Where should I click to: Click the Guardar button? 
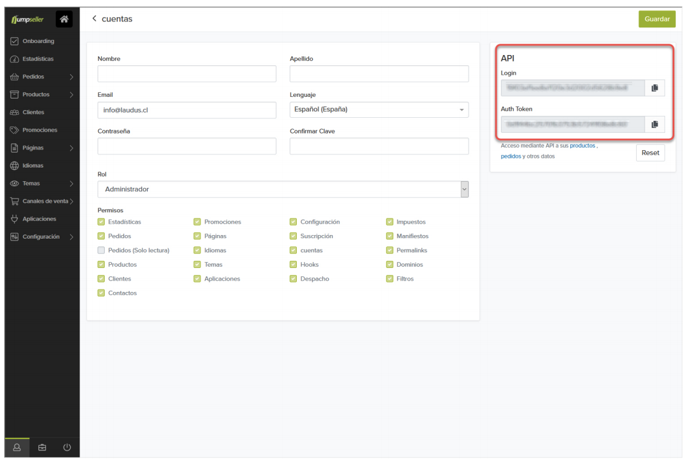pos(656,19)
